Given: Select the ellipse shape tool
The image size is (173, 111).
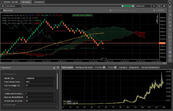Looking at the screenshot, I should click(x=170, y=41).
